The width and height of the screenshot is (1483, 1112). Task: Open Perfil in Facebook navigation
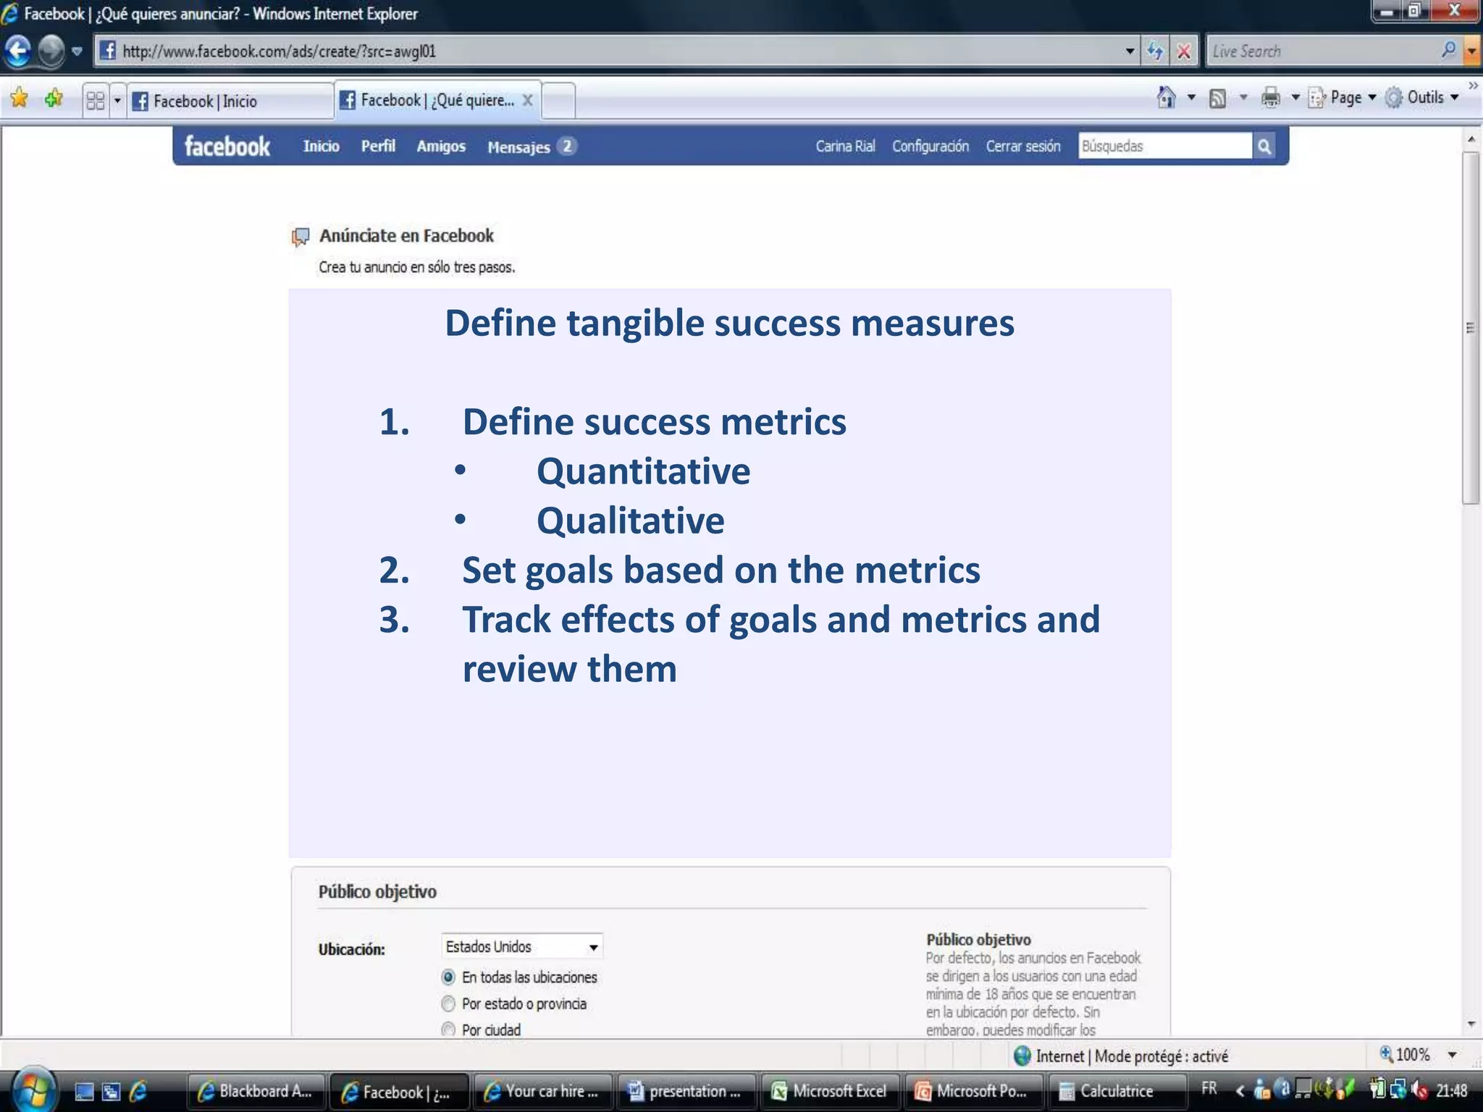[378, 146]
